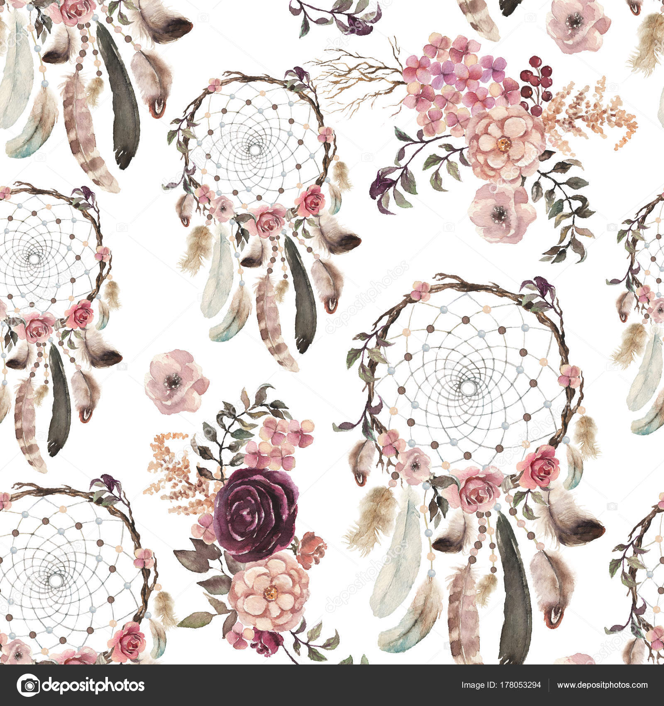
Task: Click the depositphotos camera logo icon
Action: coord(28,685)
